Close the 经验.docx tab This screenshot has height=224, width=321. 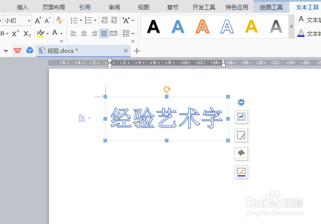pyautogui.click(x=126, y=51)
